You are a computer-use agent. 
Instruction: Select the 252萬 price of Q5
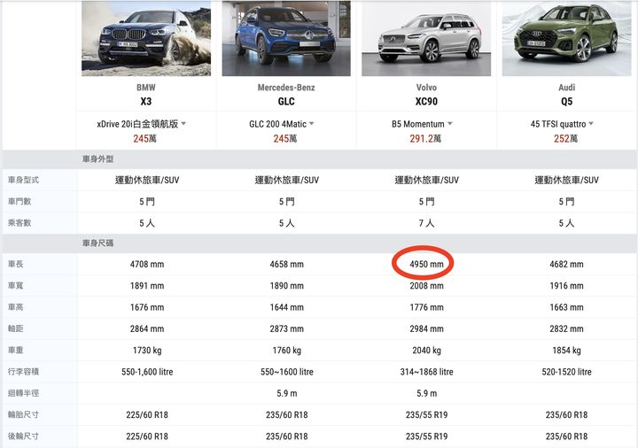tap(565, 139)
